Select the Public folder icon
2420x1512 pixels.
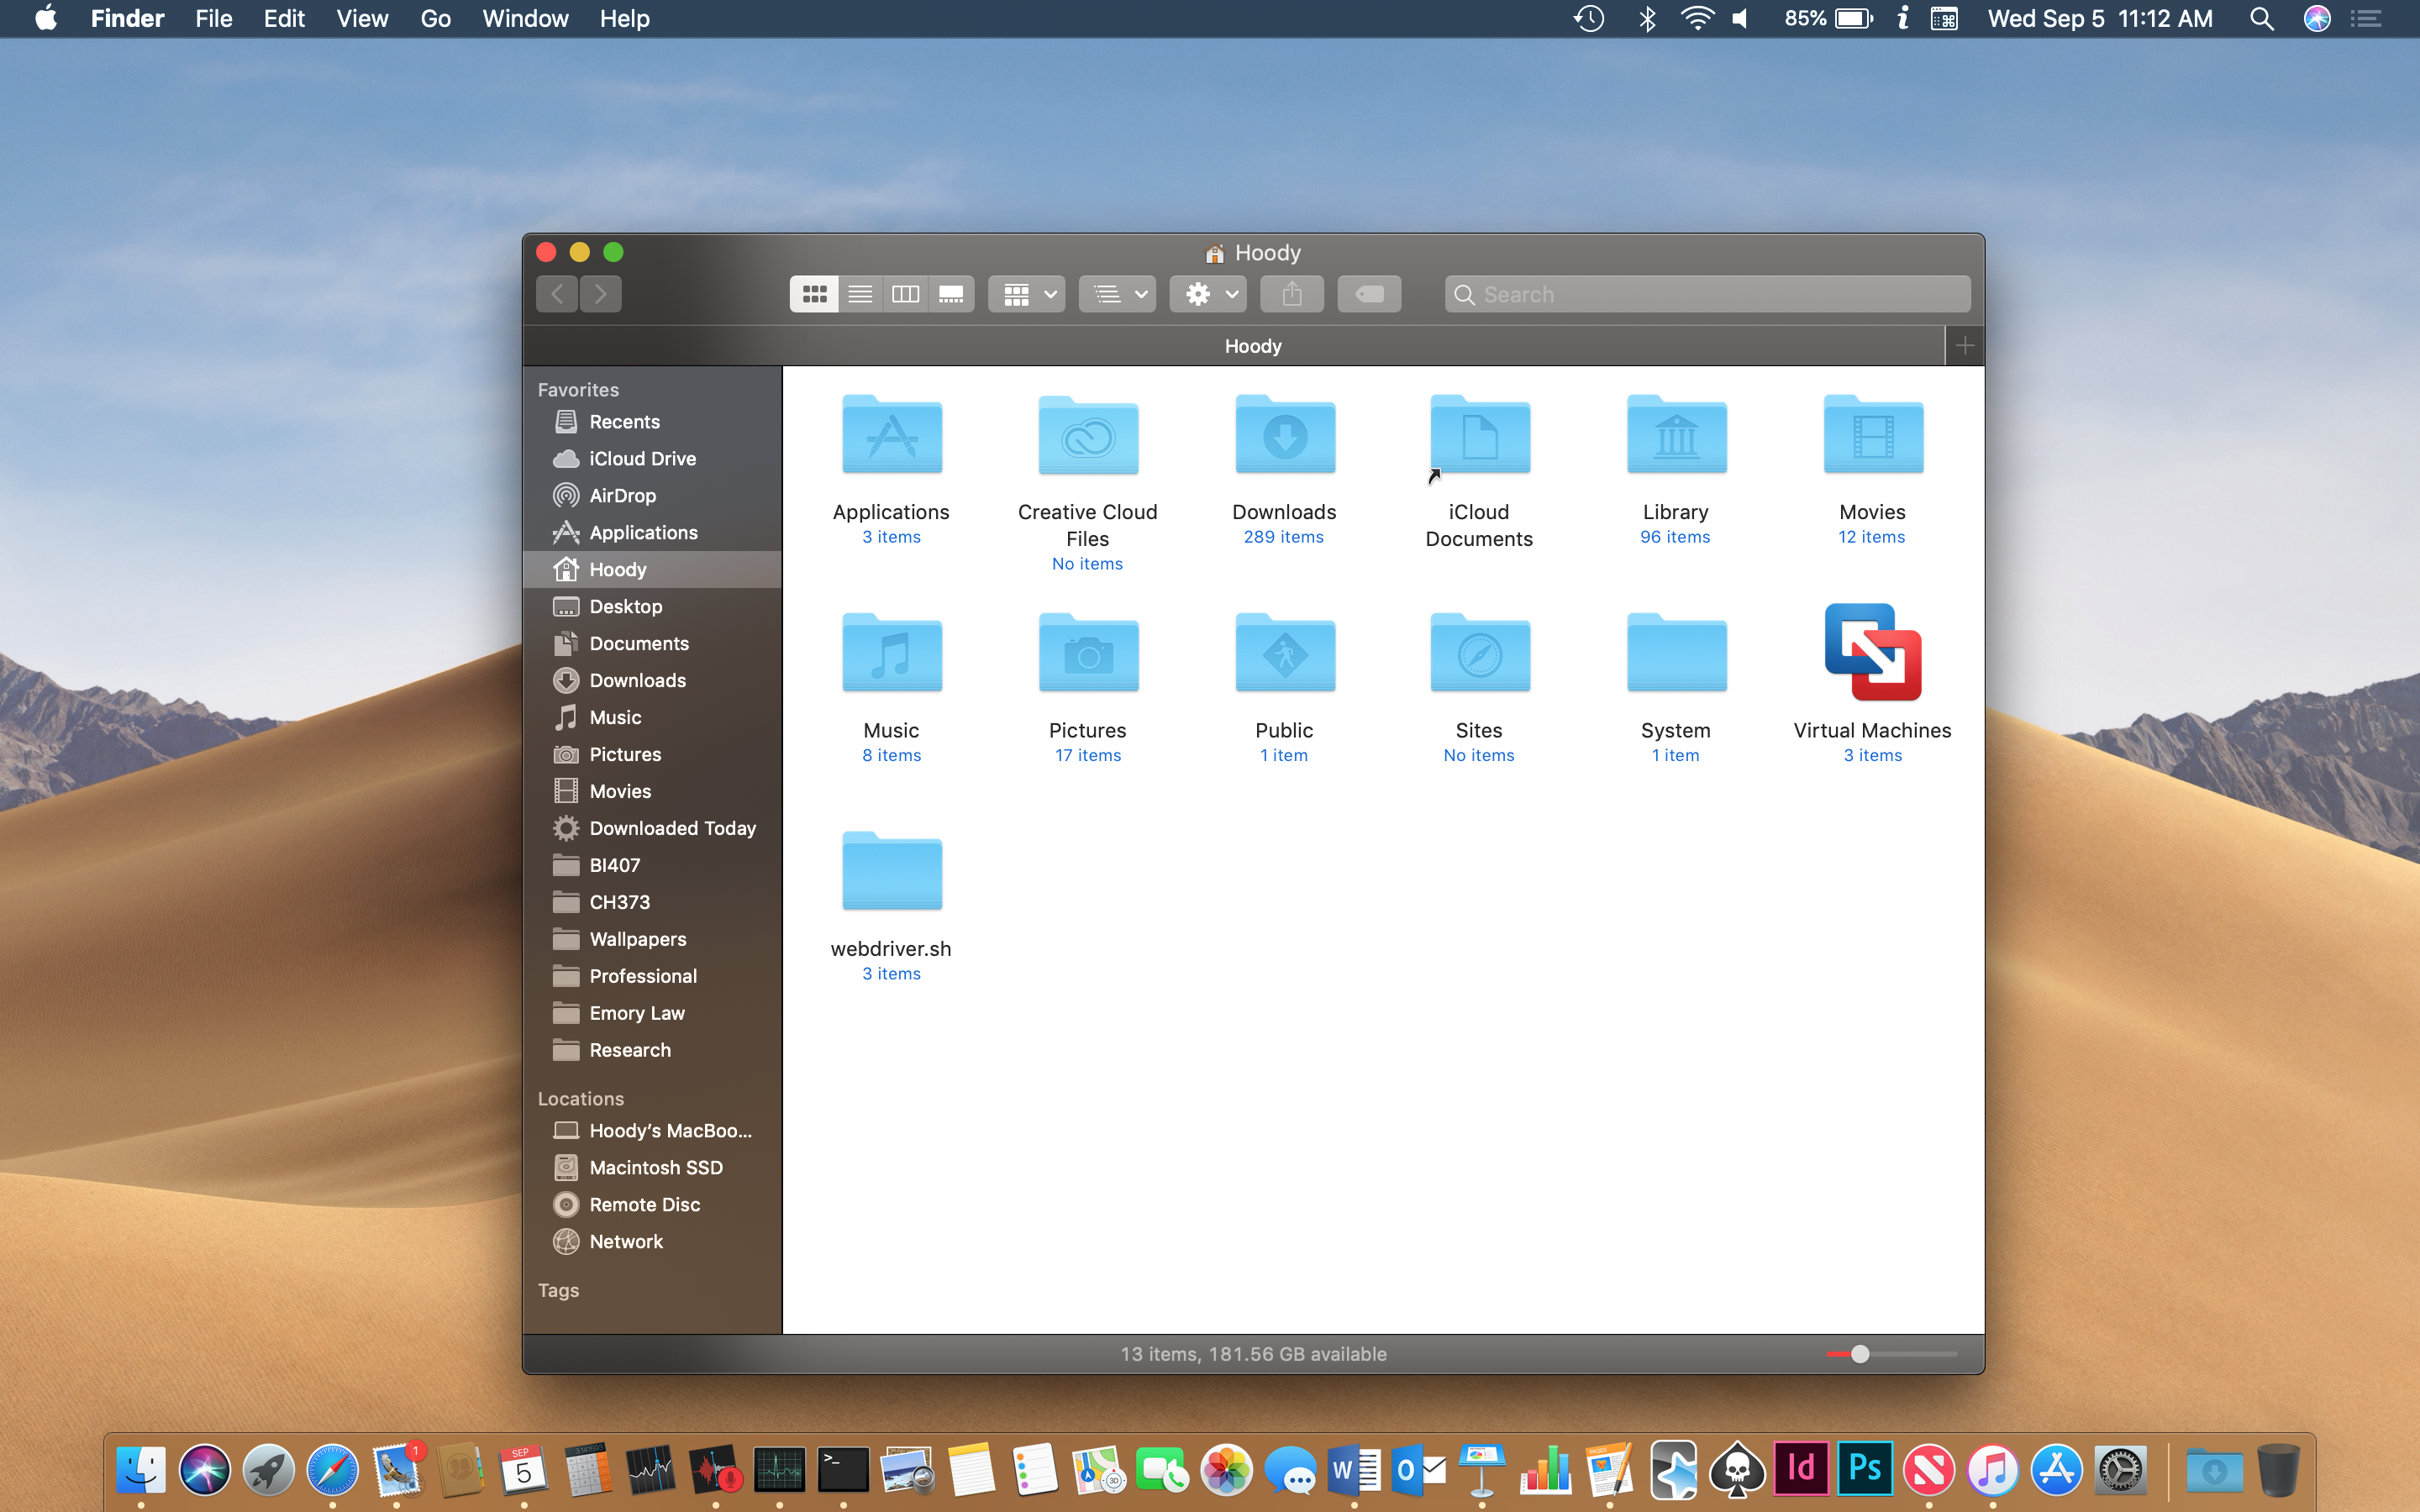click(x=1284, y=653)
